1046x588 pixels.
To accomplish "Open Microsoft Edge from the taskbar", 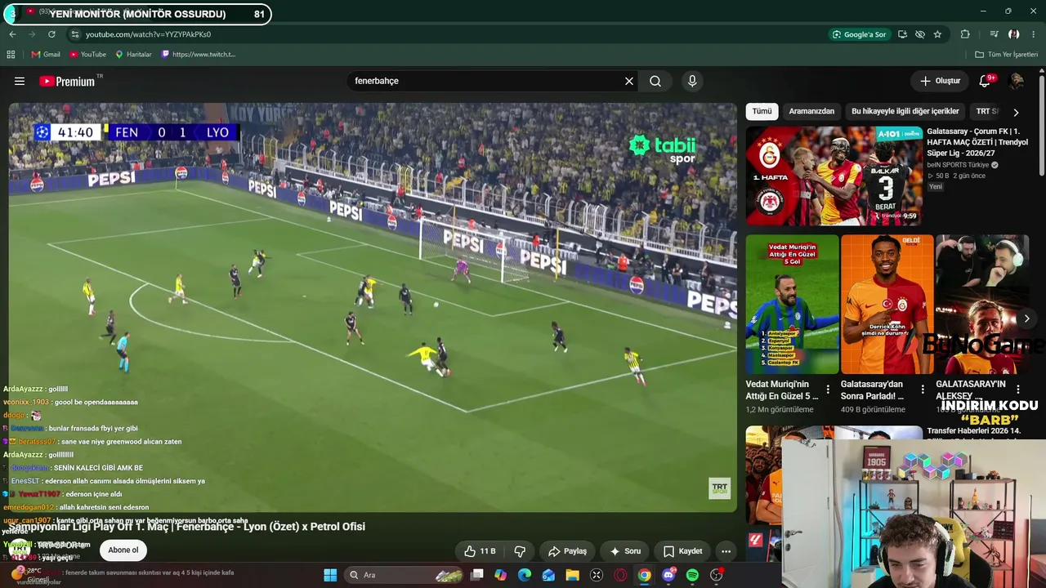I will [x=525, y=575].
